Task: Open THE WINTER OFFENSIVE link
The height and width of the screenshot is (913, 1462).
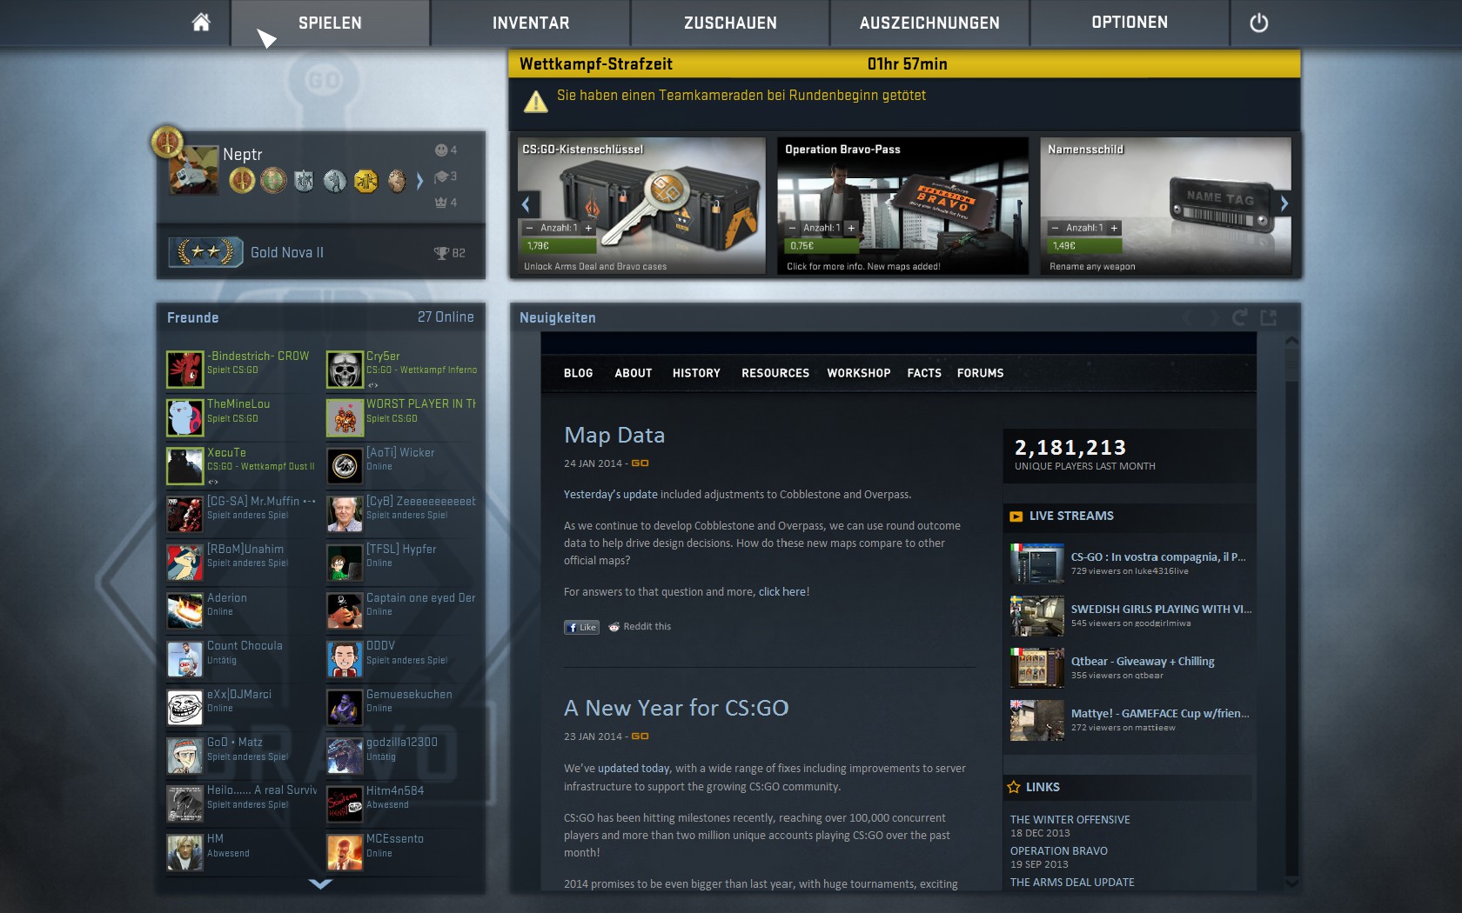Action: pos(1070,819)
